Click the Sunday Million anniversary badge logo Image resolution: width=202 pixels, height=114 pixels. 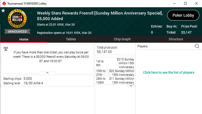coord(17,19)
